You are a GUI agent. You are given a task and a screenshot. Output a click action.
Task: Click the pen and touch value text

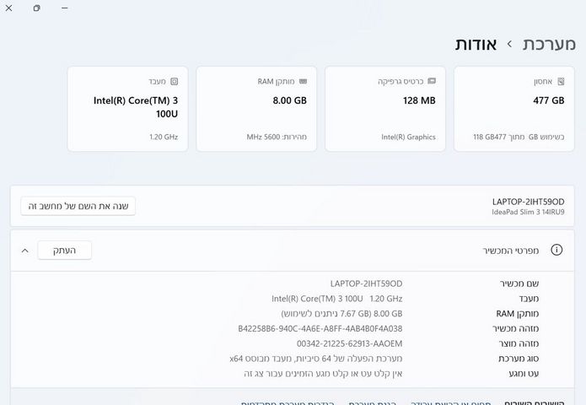tap(323, 374)
